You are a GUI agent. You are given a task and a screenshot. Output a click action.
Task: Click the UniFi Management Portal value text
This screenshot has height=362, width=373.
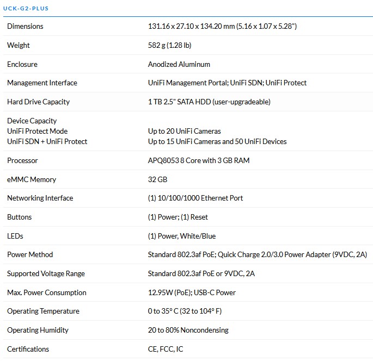tap(227, 83)
